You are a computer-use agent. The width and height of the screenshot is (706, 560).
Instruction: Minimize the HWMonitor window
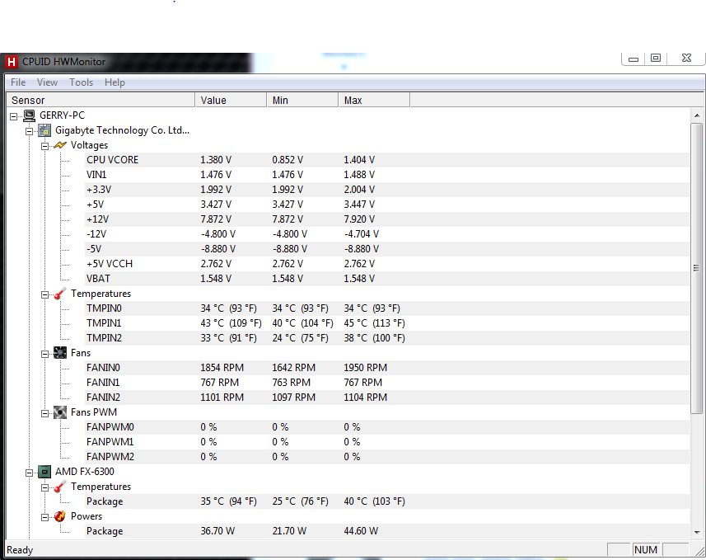pyautogui.click(x=634, y=59)
